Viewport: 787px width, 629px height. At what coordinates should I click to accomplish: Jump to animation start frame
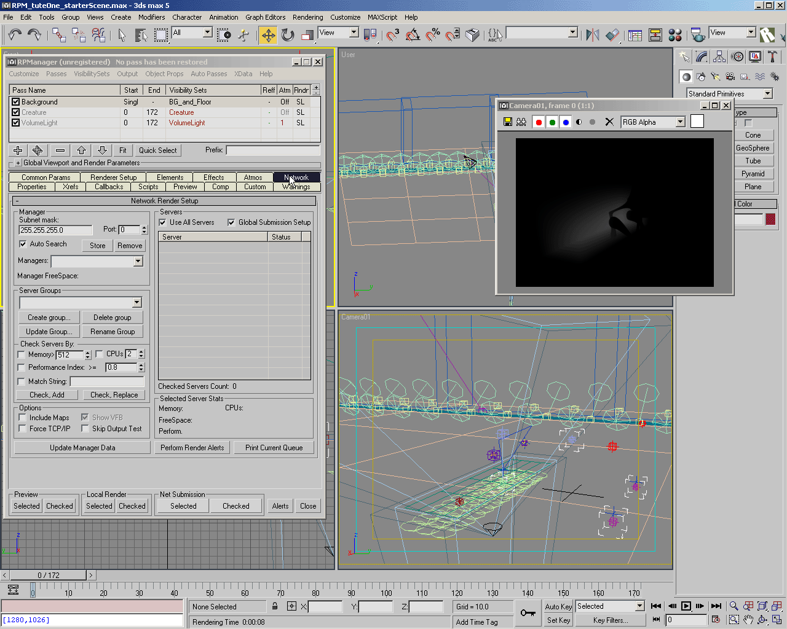[656, 606]
